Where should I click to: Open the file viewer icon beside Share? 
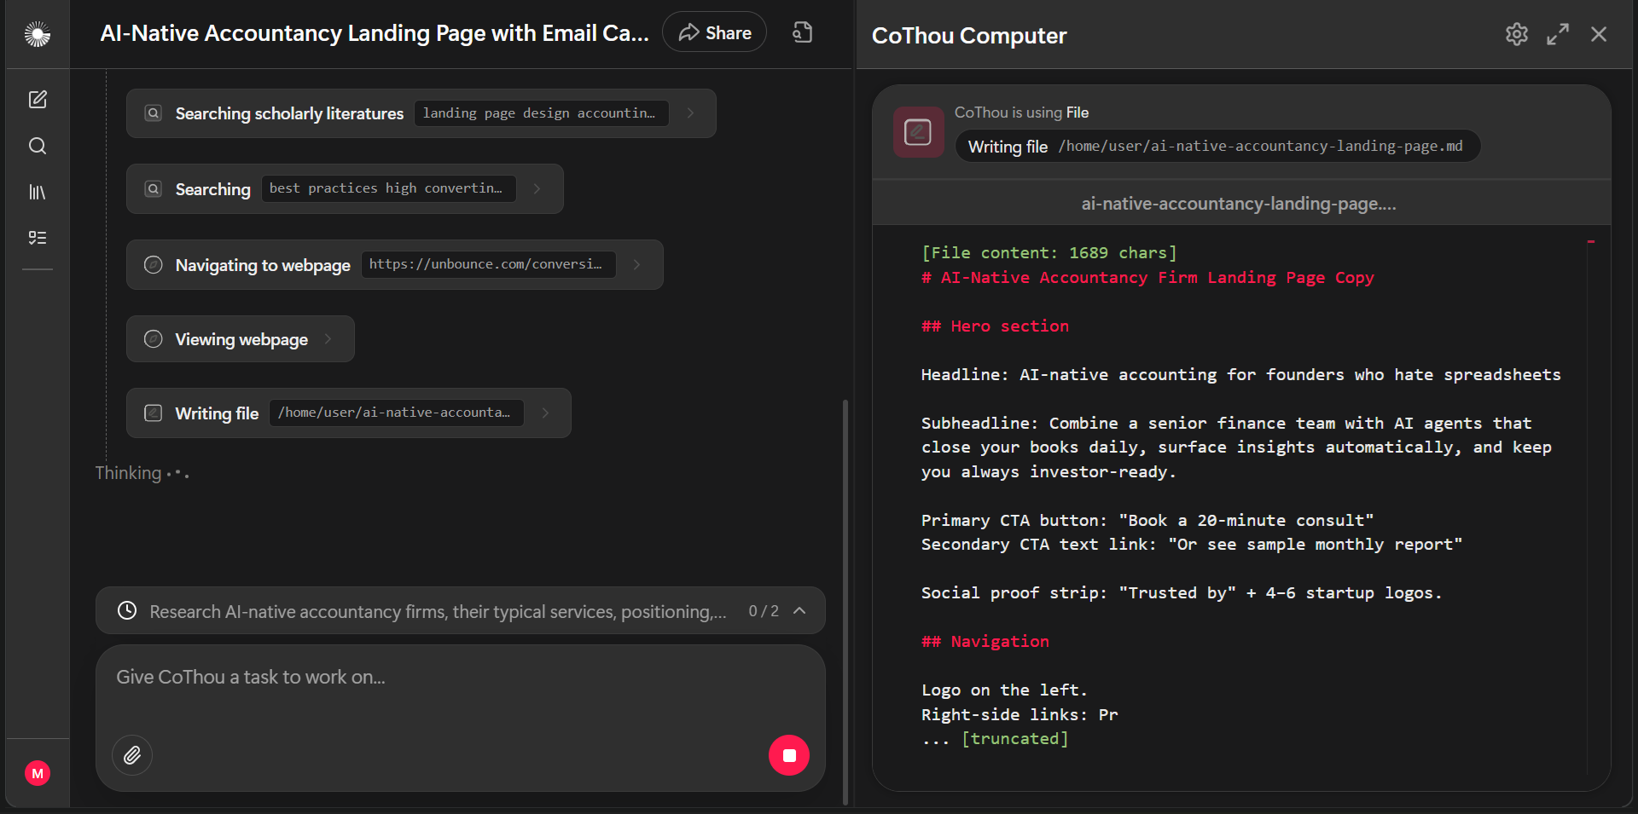[x=801, y=32]
